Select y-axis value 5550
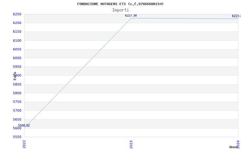This screenshot has height=150, width=241. click(17, 137)
